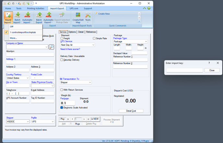
Task: Open the UPS.com ribbon tab
Action: [x=74, y=8]
